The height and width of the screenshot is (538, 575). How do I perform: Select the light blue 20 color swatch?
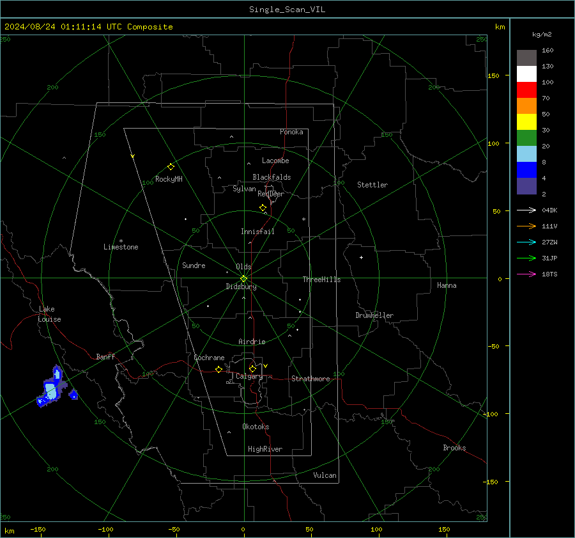click(526, 154)
